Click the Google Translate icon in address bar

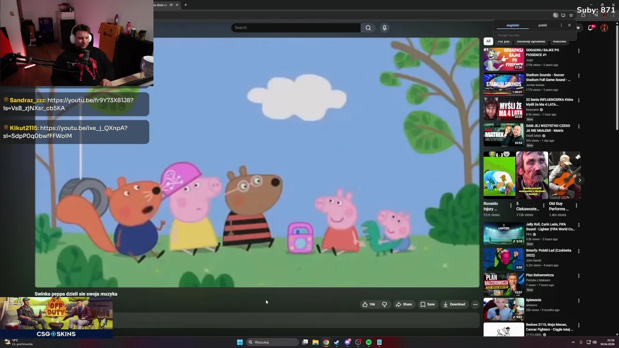click(x=555, y=15)
